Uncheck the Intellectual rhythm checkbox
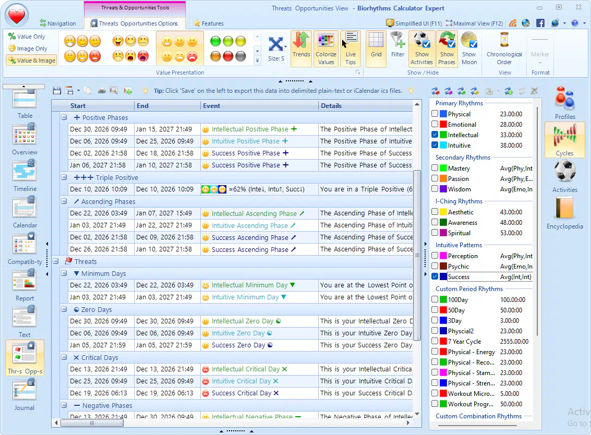The image size is (591, 435). pos(435,135)
